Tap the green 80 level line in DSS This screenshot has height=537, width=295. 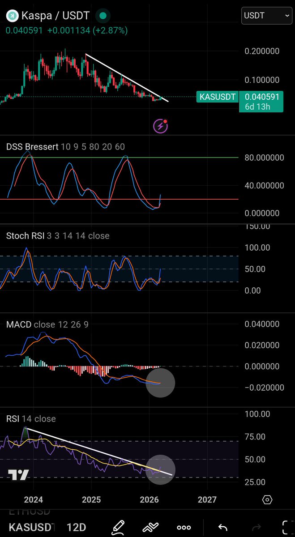(x=119, y=158)
